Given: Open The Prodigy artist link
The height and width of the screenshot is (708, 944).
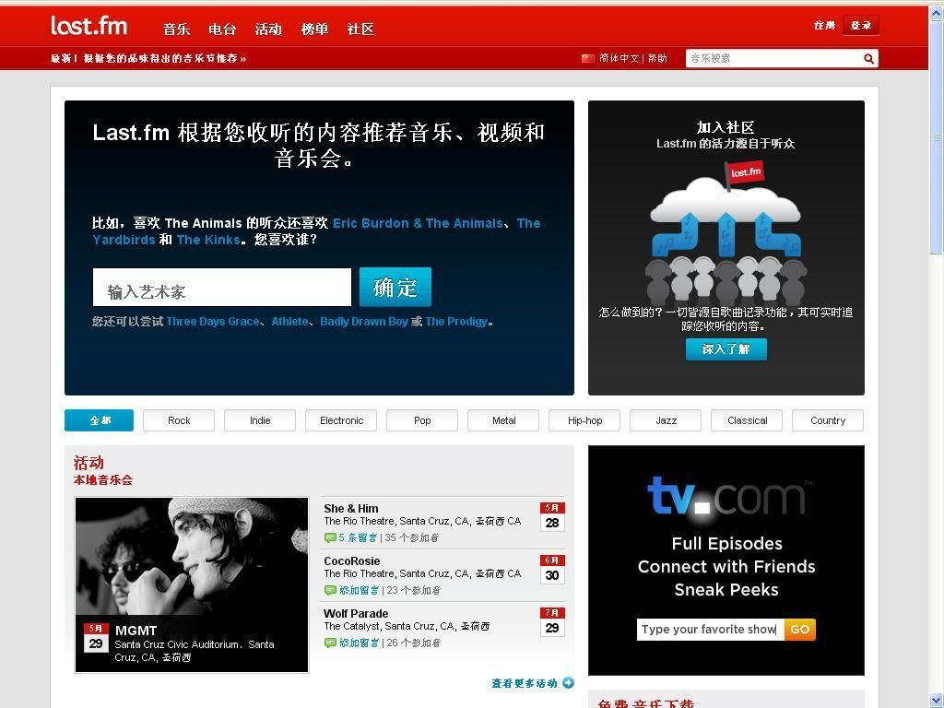Looking at the screenshot, I should click(456, 322).
